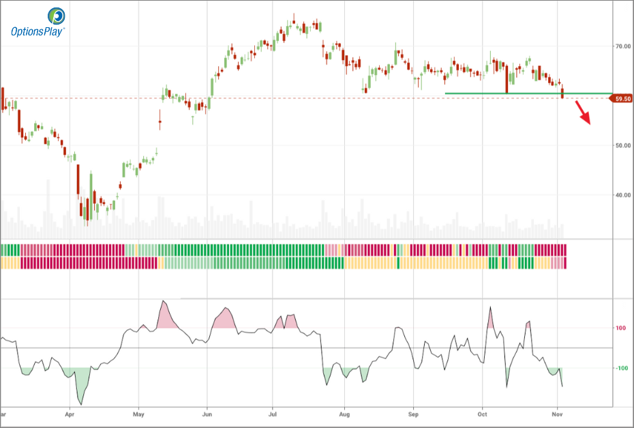Click the 50.00 price axis label
The image size is (634, 428).
coord(622,146)
